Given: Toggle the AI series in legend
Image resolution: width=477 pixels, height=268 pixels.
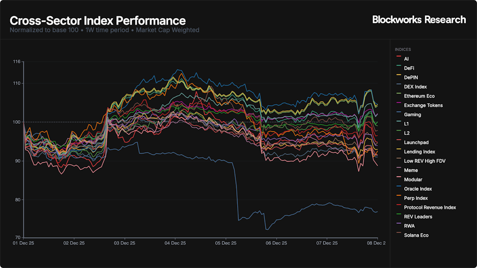Looking at the screenshot, I should (406, 59).
